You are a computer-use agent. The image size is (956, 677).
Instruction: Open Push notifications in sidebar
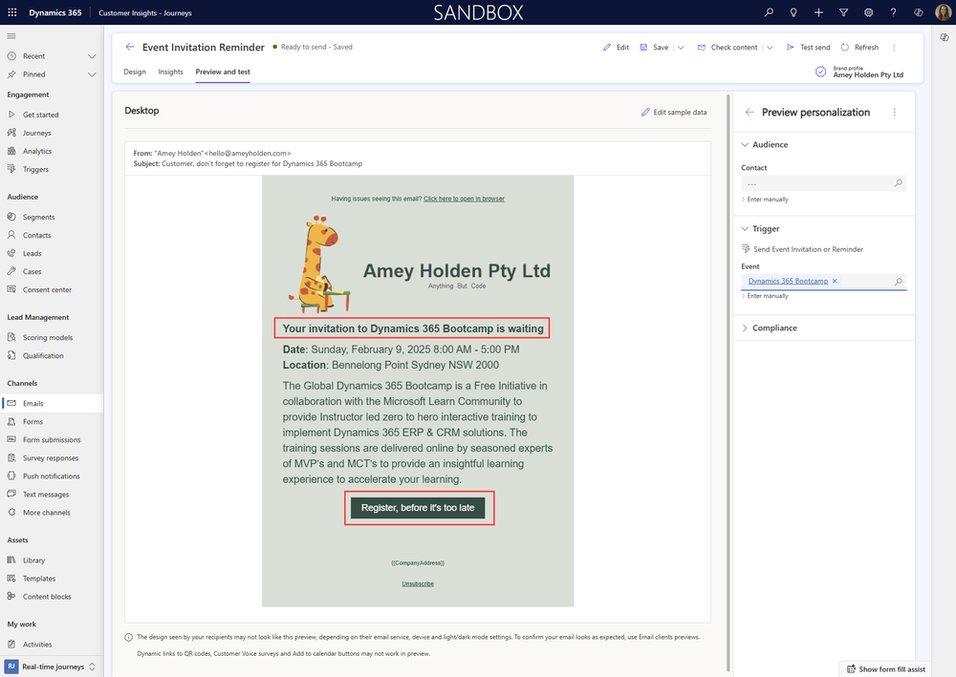tap(52, 476)
